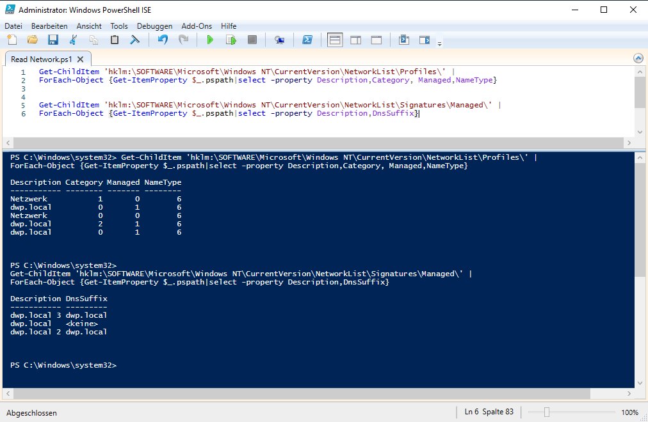The width and height of the screenshot is (648, 422).
Task: Toggle Show Script Pane Top layout
Action: pos(334,40)
